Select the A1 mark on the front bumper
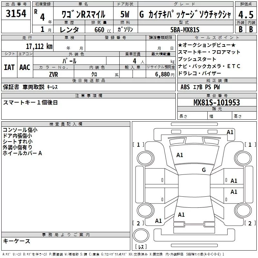The image size is (258, 258). coord(230,132)
